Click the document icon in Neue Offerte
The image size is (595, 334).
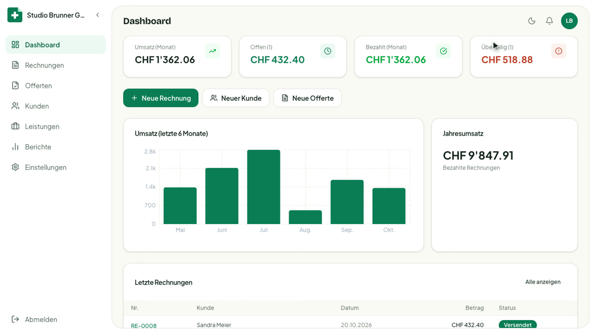285,98
